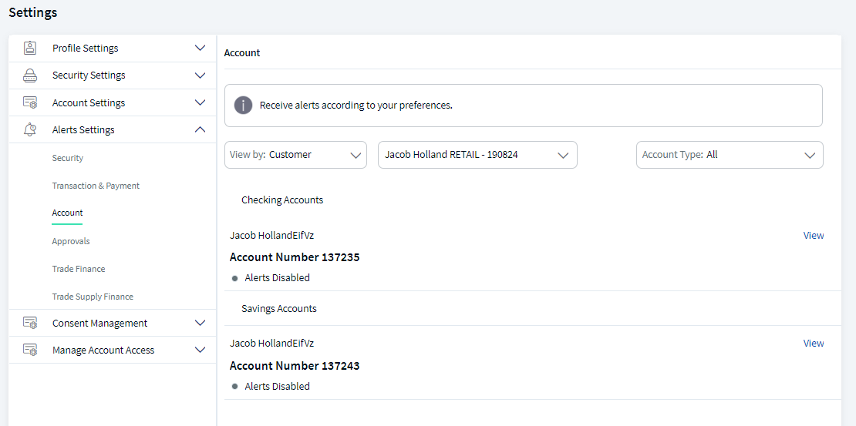The height and width of the screenshot is (426, 856).
Task: Expand Manage Account Access chevron
Action: tap(200, 351)
